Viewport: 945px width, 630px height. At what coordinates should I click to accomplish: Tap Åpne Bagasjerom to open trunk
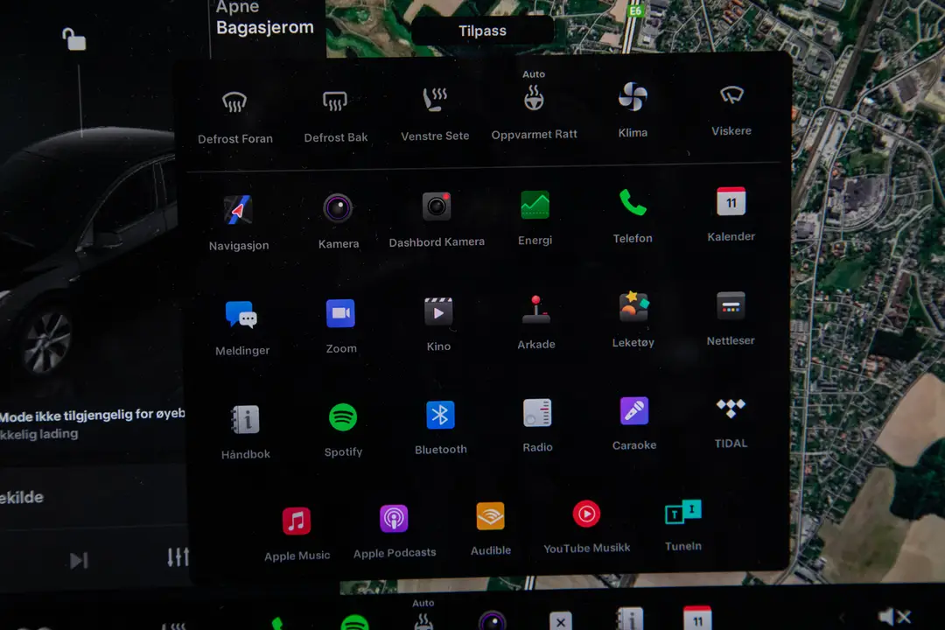coord(264,18)
